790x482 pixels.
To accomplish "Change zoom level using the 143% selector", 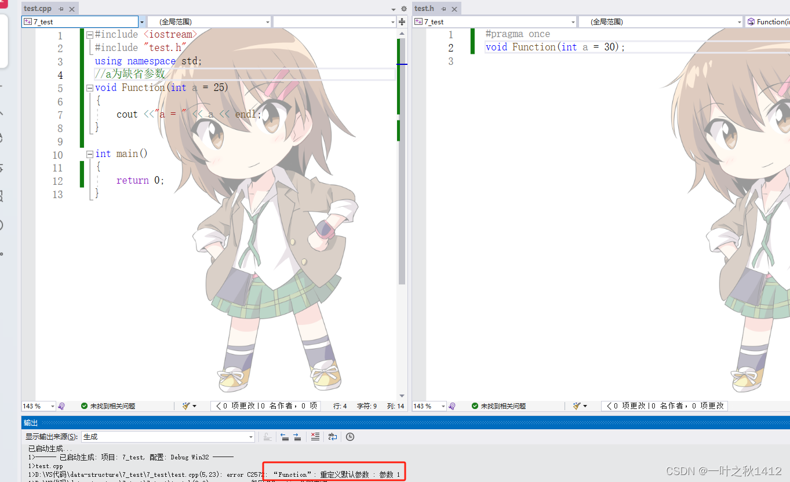I will 38,406.
